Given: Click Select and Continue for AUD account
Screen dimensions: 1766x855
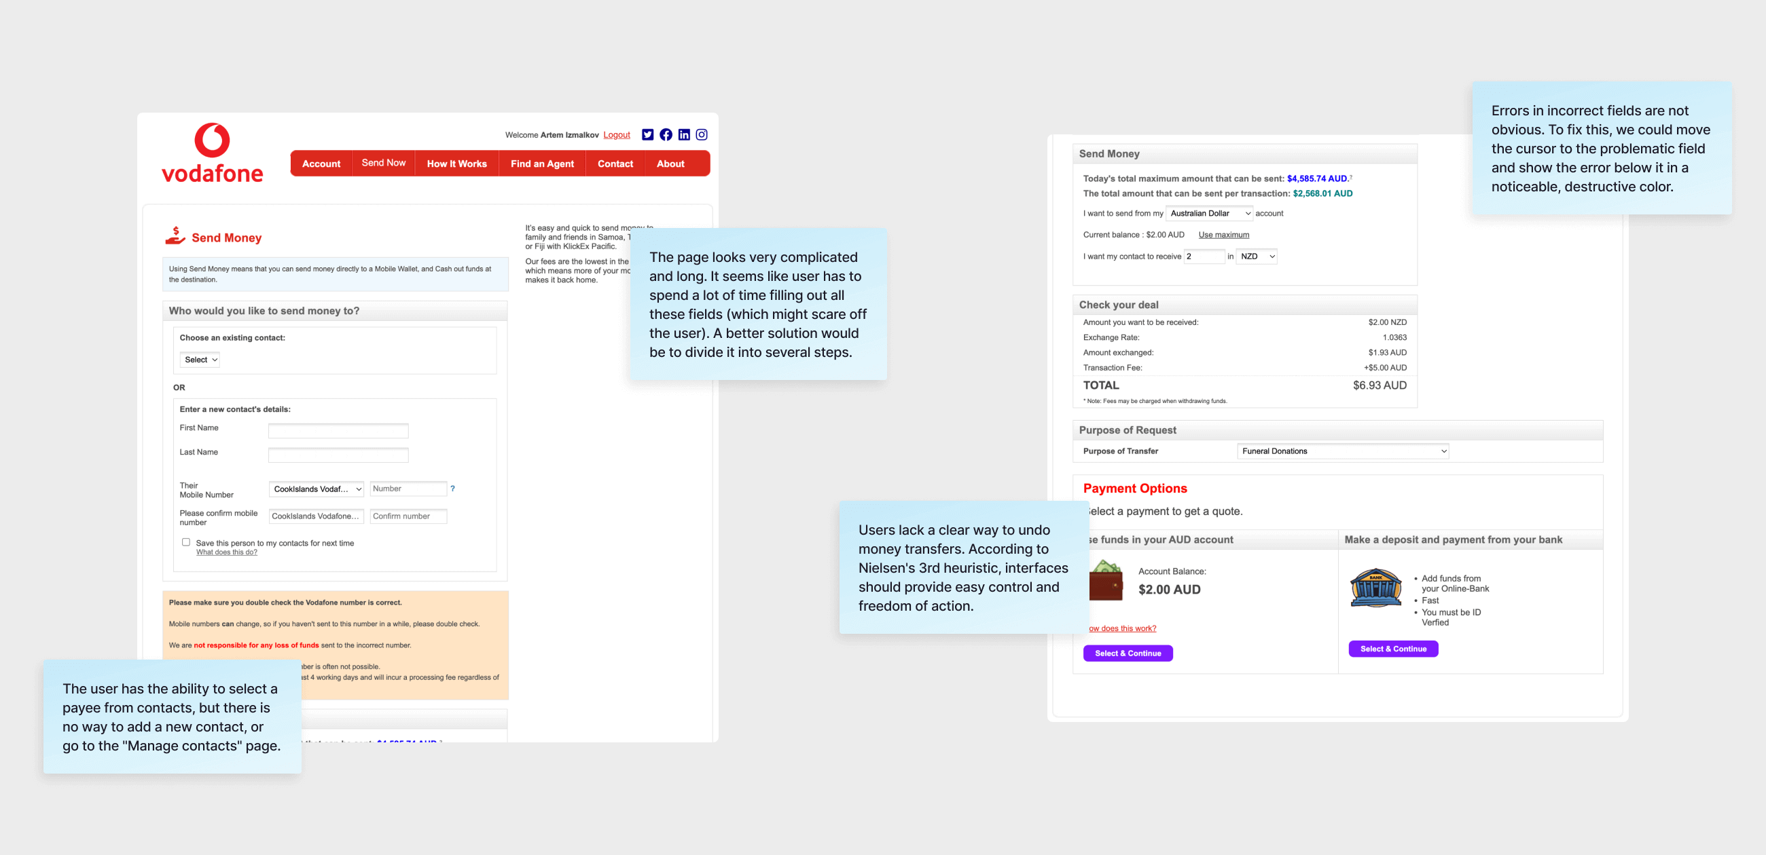Looking at the screenshot, I should coord(1128,651).
